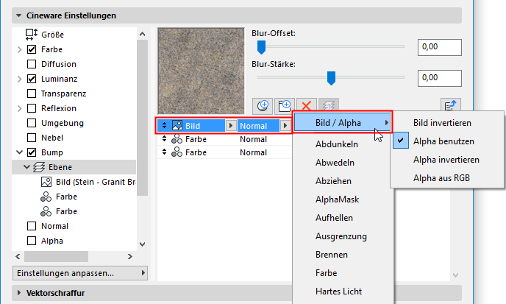This screenshot has width=506, height=304.
Task: Click the Blur-Stärke slider handle
Action: 331,78
